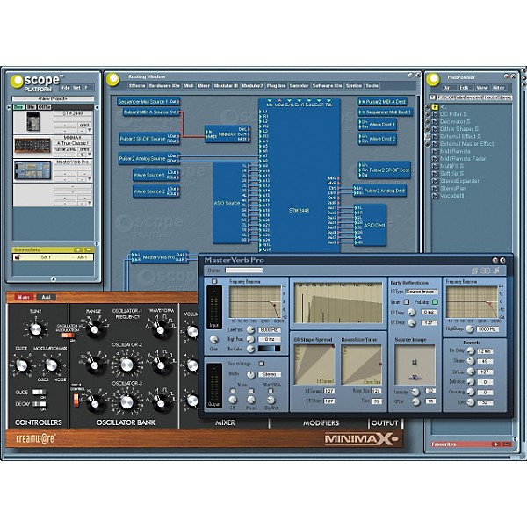Click the preset list icon in MasterVerb Pro toolbar
The height and width of the screenshot is (527, 527).
[x=474, y=271]
